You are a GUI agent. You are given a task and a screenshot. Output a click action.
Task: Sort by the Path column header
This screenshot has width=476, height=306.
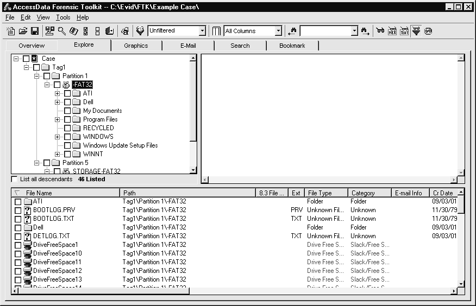pos(187,193)
